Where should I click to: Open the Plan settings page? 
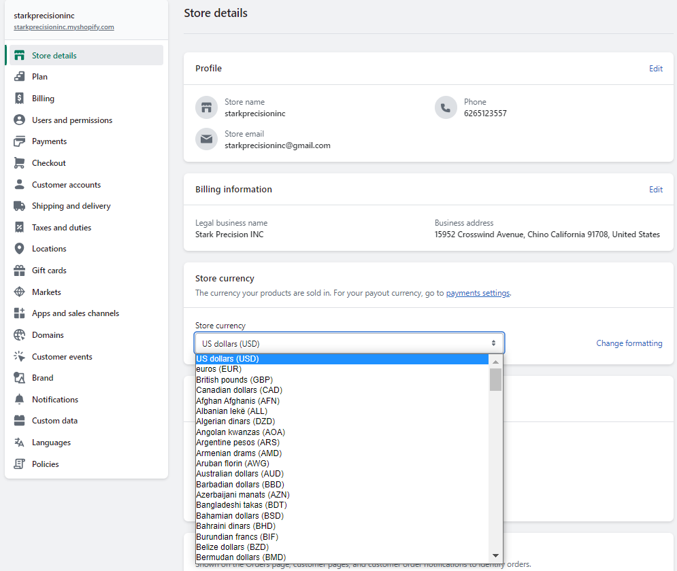pos(86,77)
